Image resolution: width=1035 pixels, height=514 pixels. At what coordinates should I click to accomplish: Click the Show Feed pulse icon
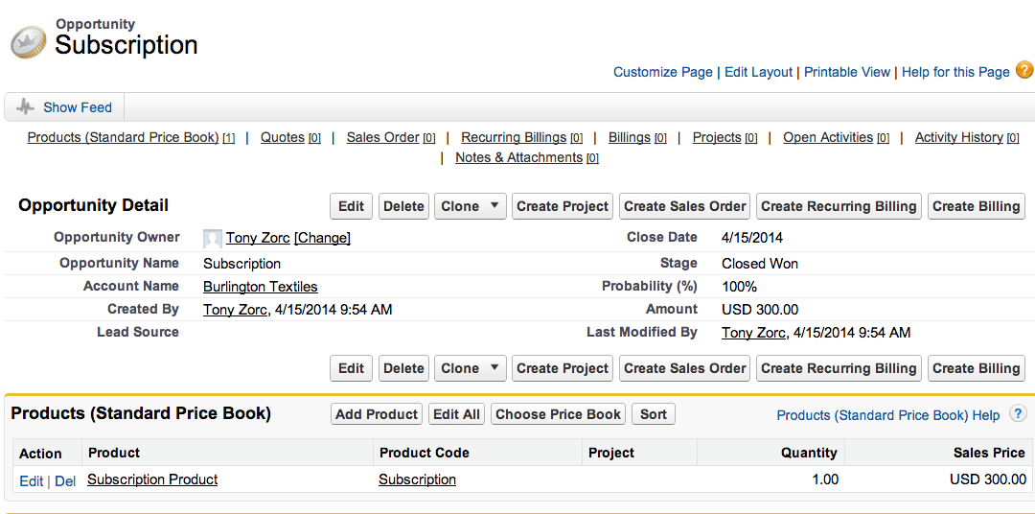[25, 107]
